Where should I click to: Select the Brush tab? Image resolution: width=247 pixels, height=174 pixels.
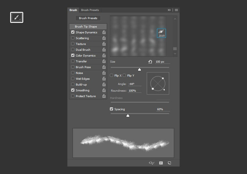[73, 10]
